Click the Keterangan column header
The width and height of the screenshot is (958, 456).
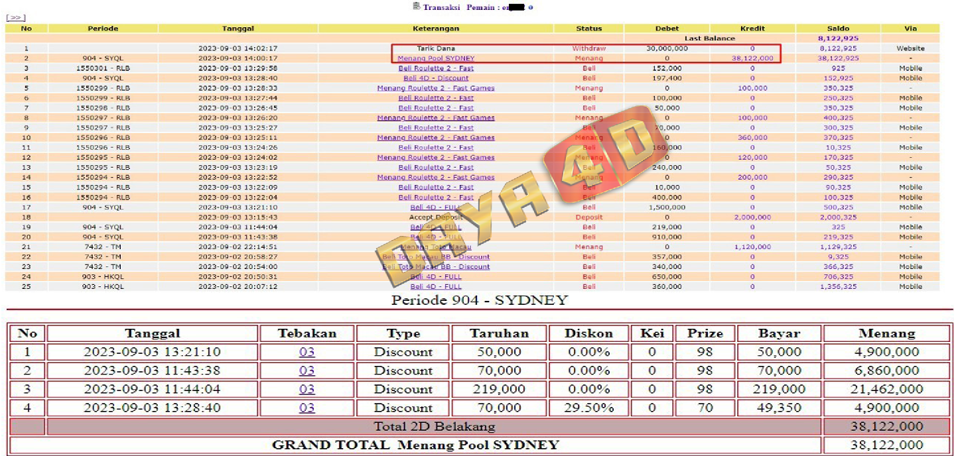[436, 28]
